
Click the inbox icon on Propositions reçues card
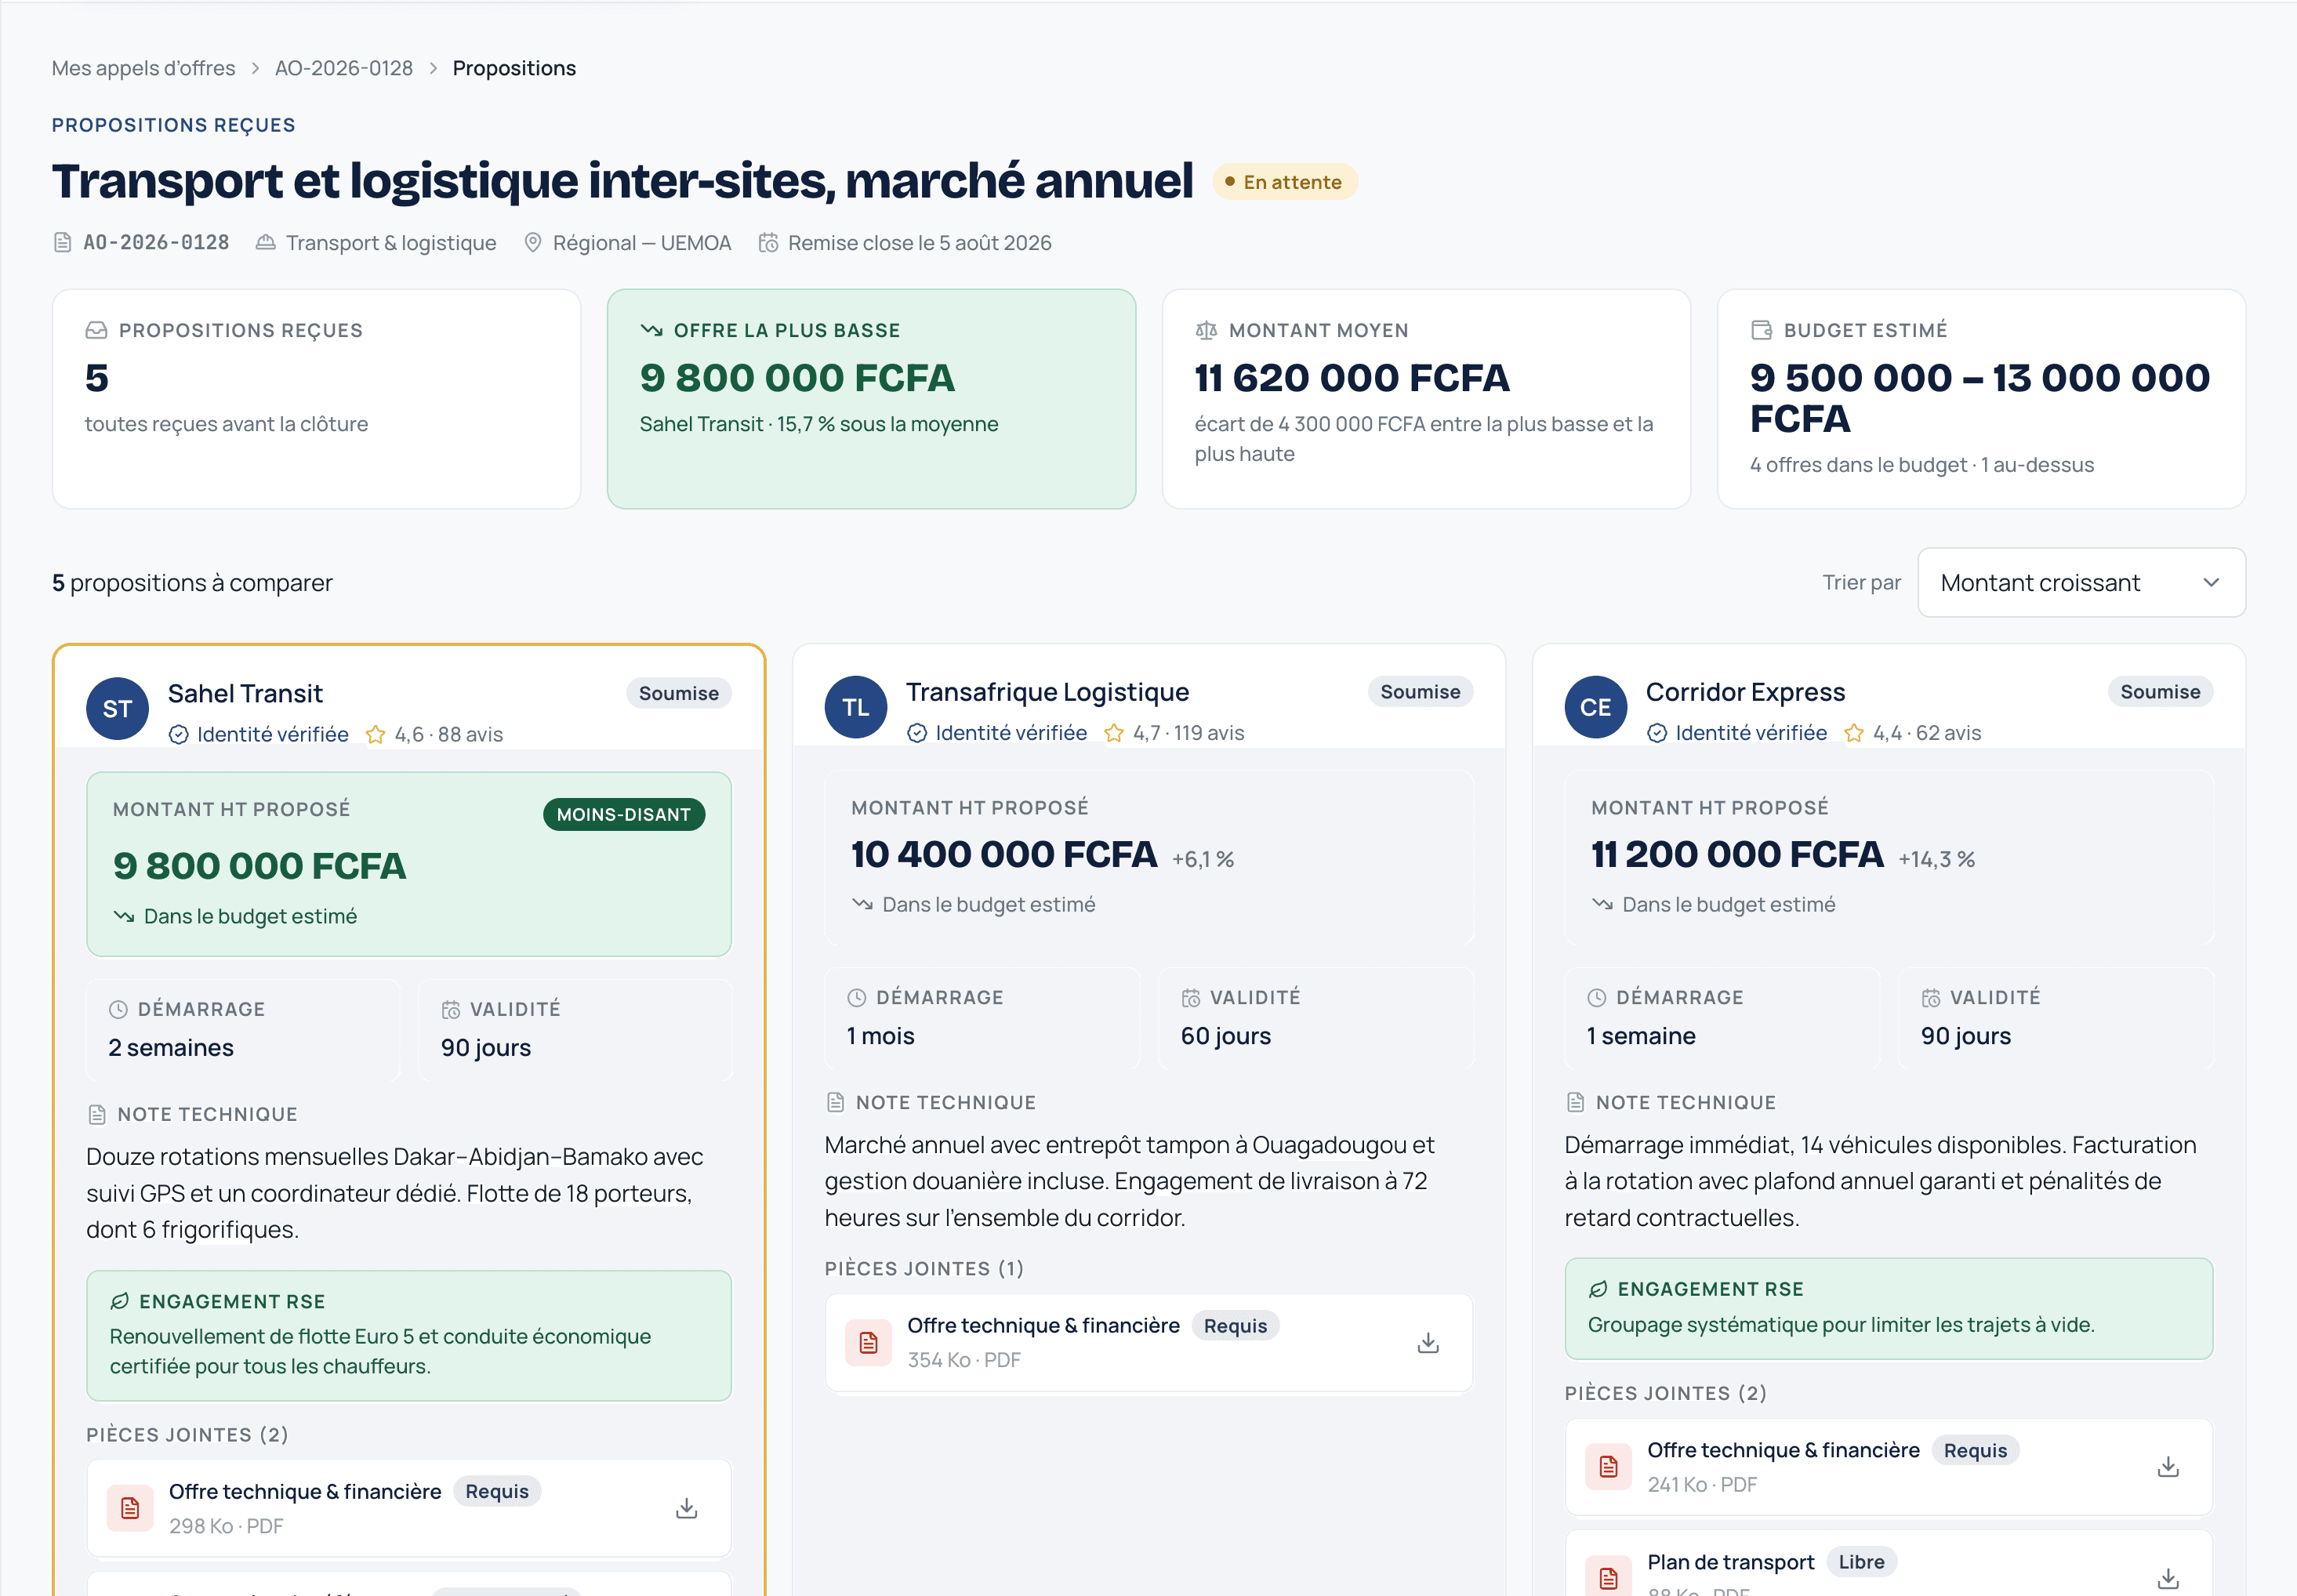96,330
